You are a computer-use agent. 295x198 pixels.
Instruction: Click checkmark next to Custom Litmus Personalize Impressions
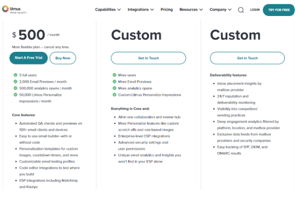(x=115, y=94)
